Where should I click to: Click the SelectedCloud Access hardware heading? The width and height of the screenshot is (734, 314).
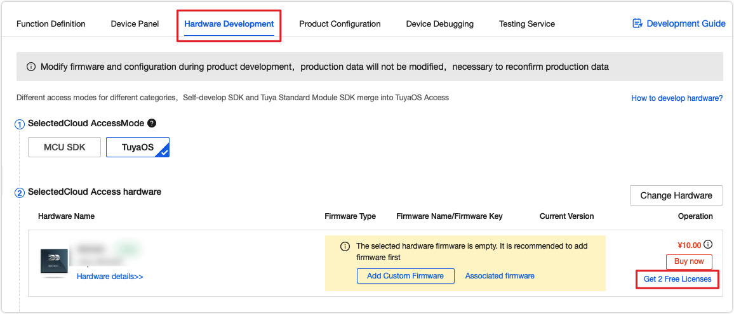[95, 192]
